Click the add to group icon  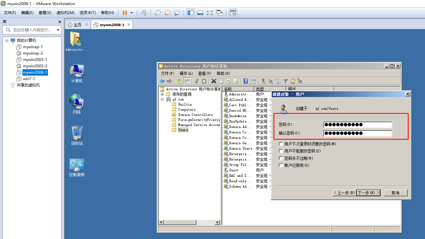(x=300, y=81)
